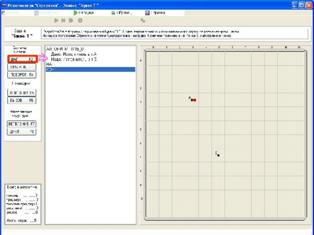The width and height of the screenshot is (314, 235).
Task: Click the green play icon beside Отладка
Action: point(76,13)
